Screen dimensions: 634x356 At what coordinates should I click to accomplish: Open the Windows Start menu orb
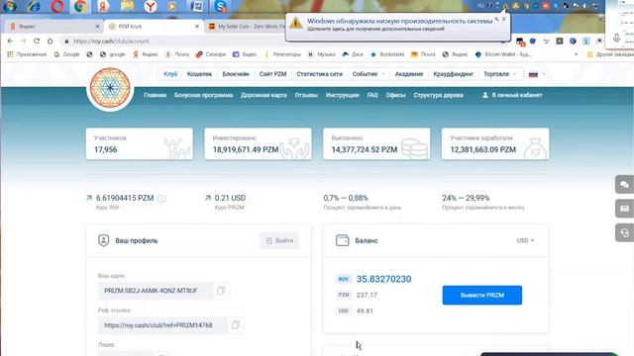pyautogui.click(x=9, y=6)
